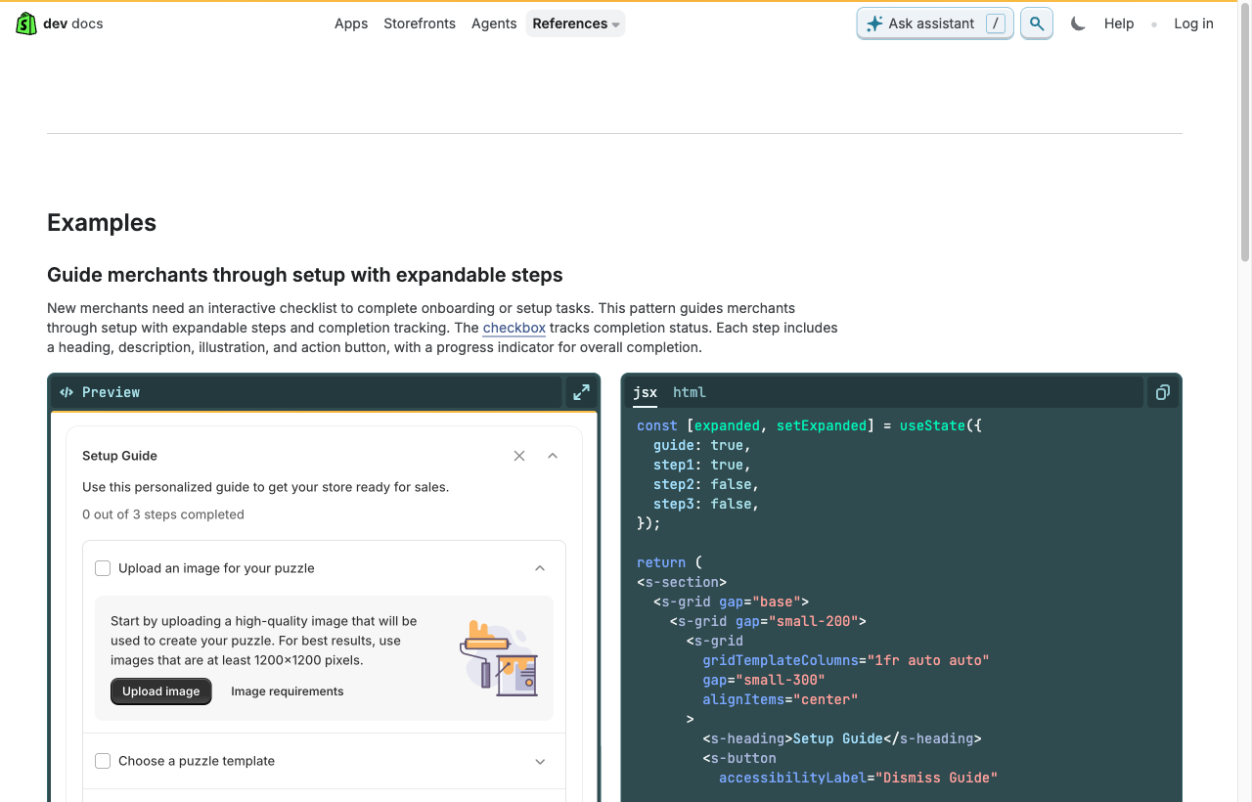1252x802 pixels.
Task: Open the search magnifier button
Action: [1037, 23]
